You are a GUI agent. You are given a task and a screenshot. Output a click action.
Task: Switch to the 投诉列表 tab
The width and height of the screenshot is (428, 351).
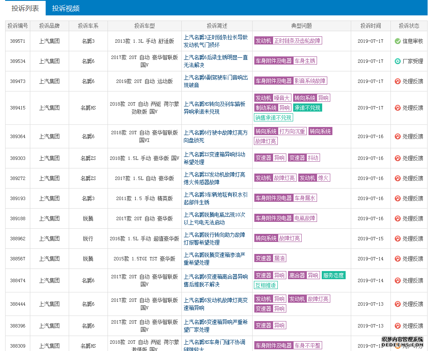tap(25, 8)
